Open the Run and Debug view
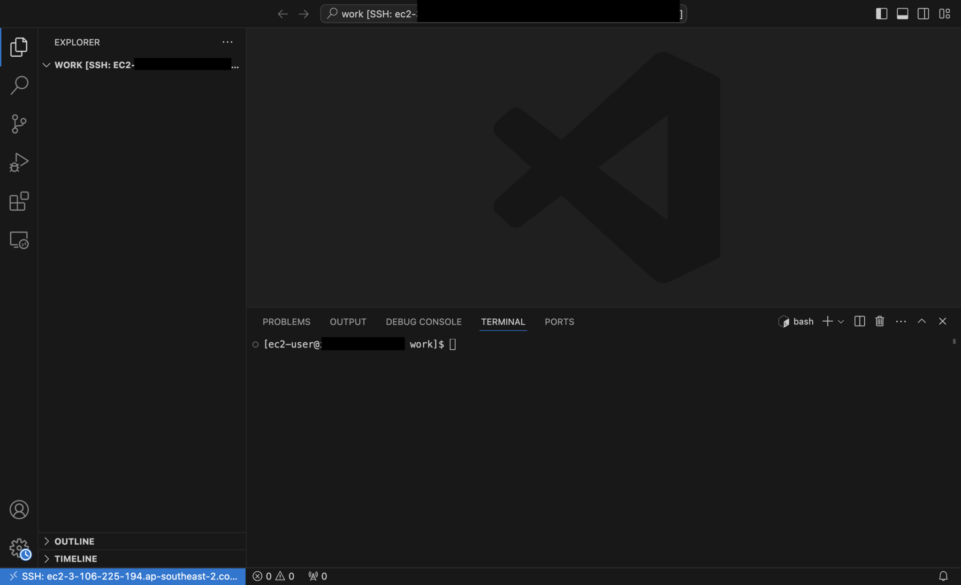Image resolution: width=961 pixels, height=585 pixels. click(19, 162)
